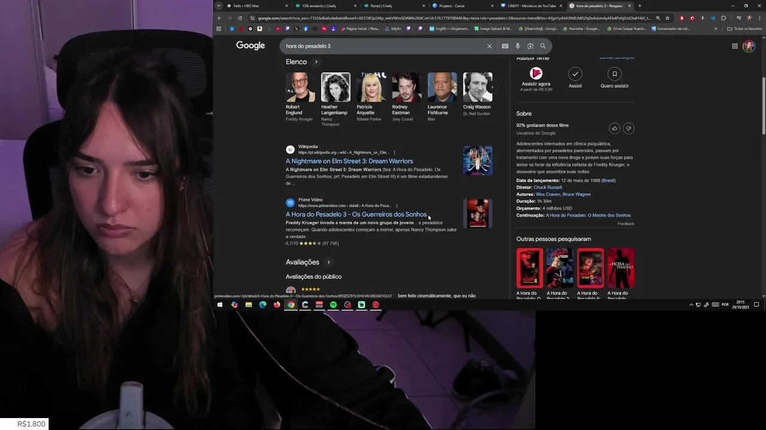Click the magnifying glass search button

[543, 46]
